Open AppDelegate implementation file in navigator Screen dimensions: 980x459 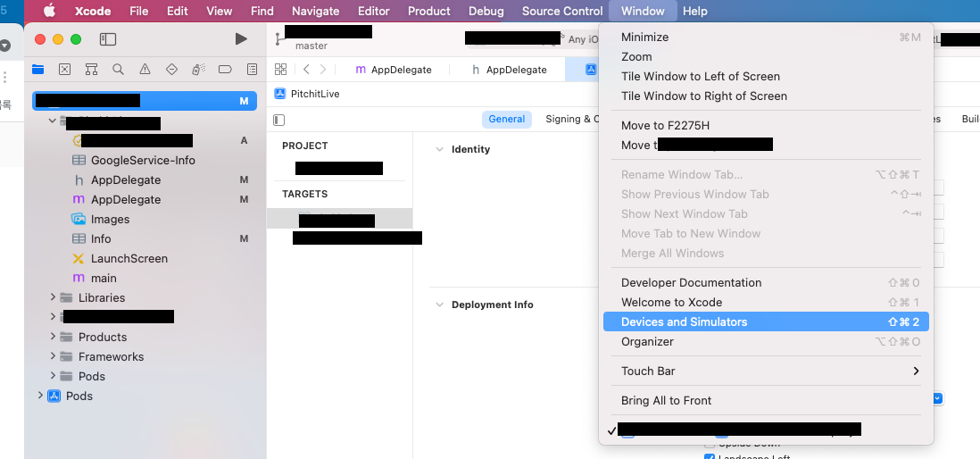point(126,199)
